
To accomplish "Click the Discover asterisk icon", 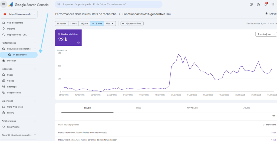I will tap(4, 61).
